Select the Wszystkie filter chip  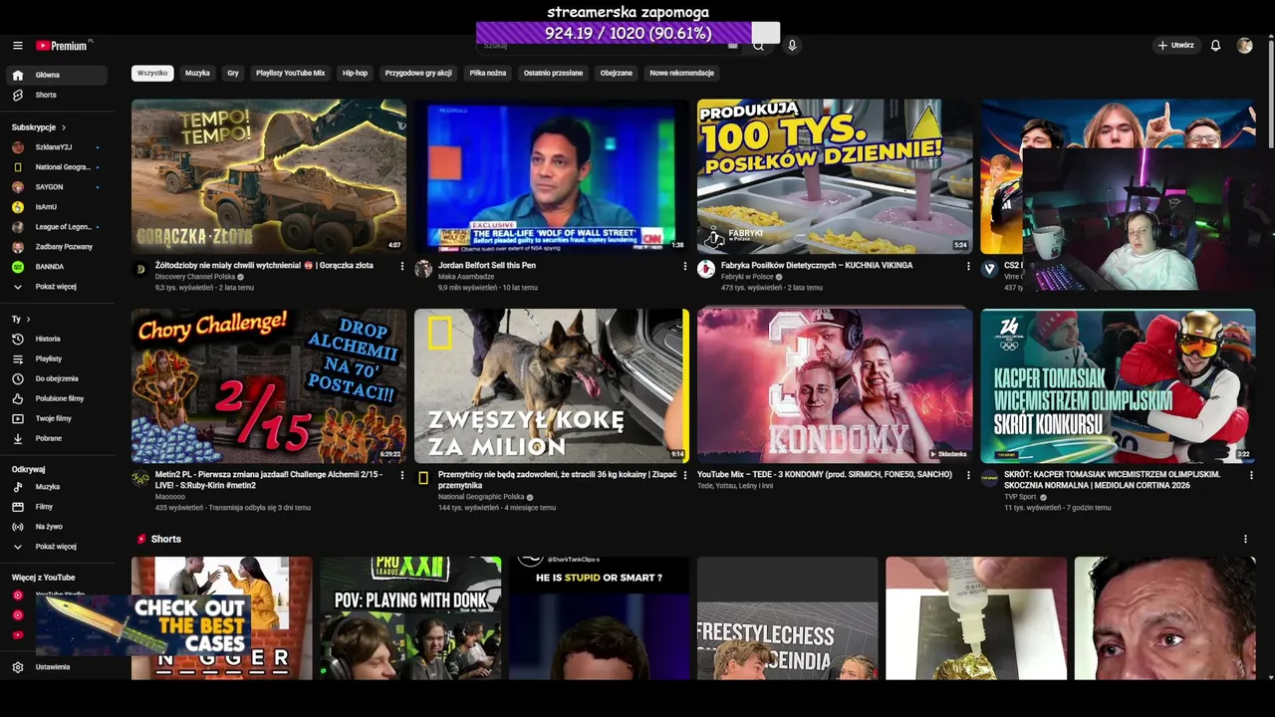pos(152,73)
